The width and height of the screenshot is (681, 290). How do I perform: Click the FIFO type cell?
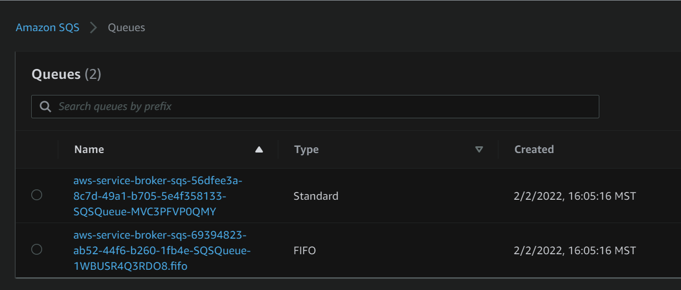tap(304, 251)
